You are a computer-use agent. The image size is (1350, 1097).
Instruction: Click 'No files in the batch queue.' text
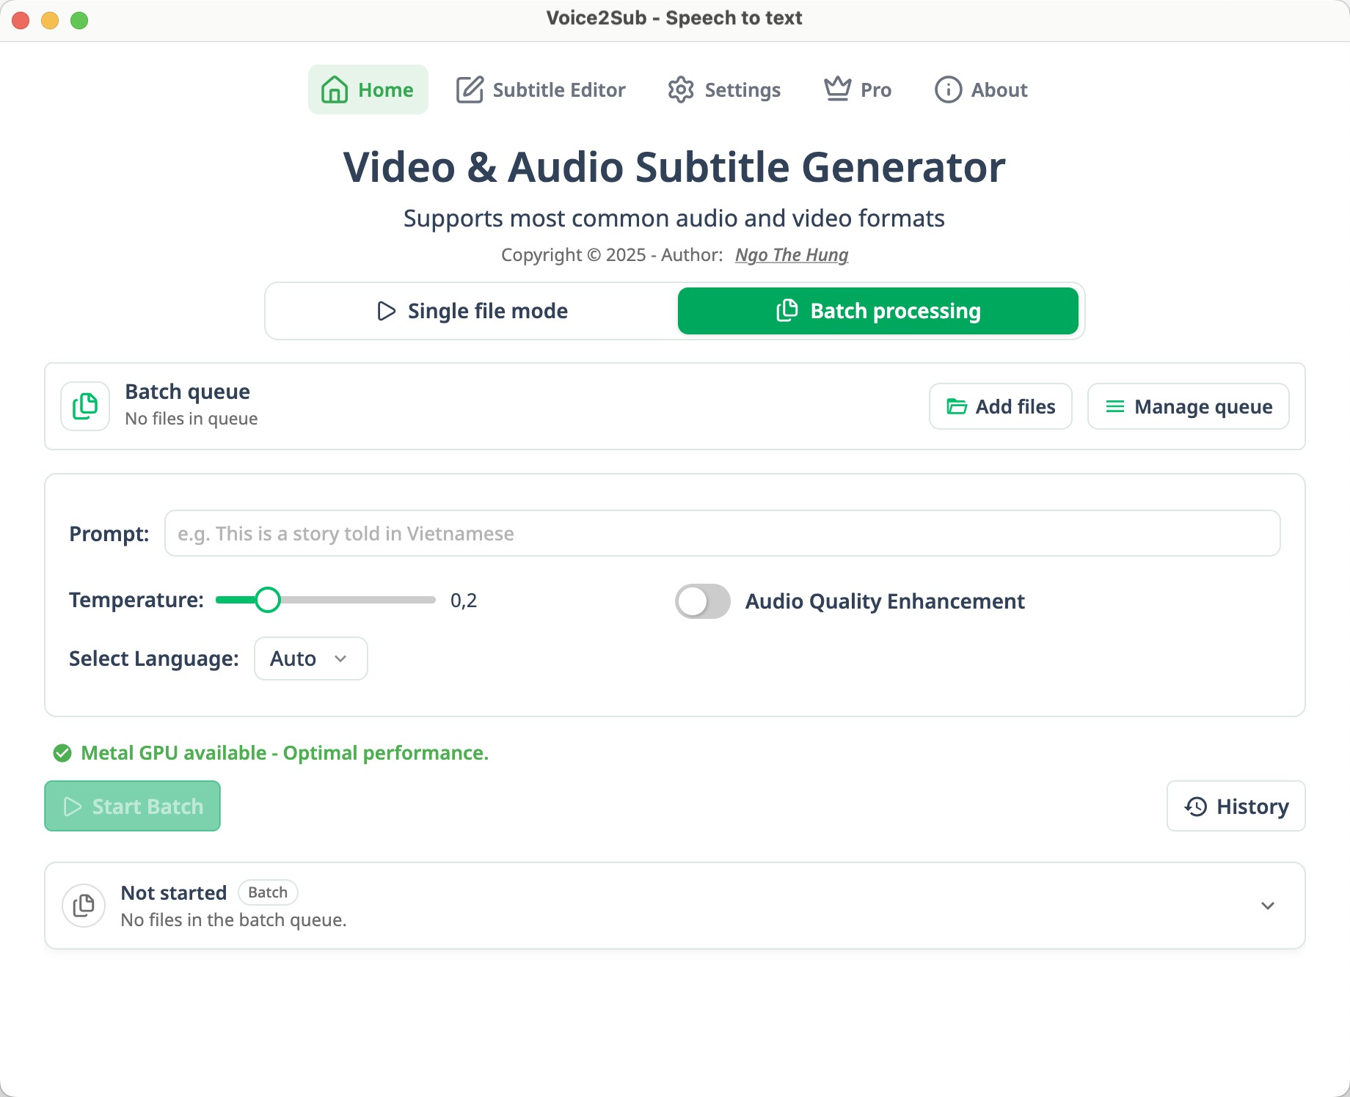[233, 920]
